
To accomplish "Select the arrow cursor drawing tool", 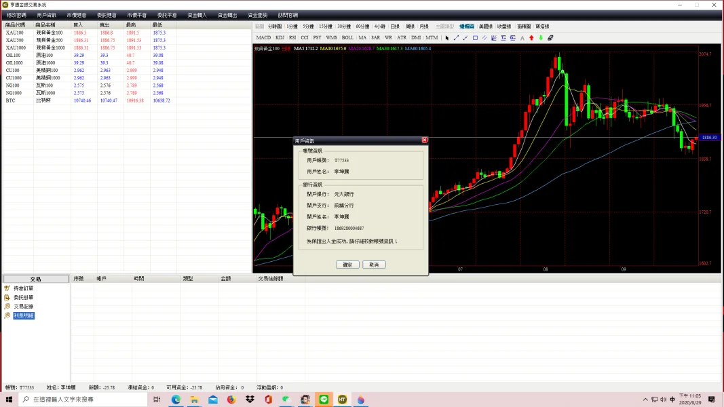I will pyautogui.click(x=447, y=38).
